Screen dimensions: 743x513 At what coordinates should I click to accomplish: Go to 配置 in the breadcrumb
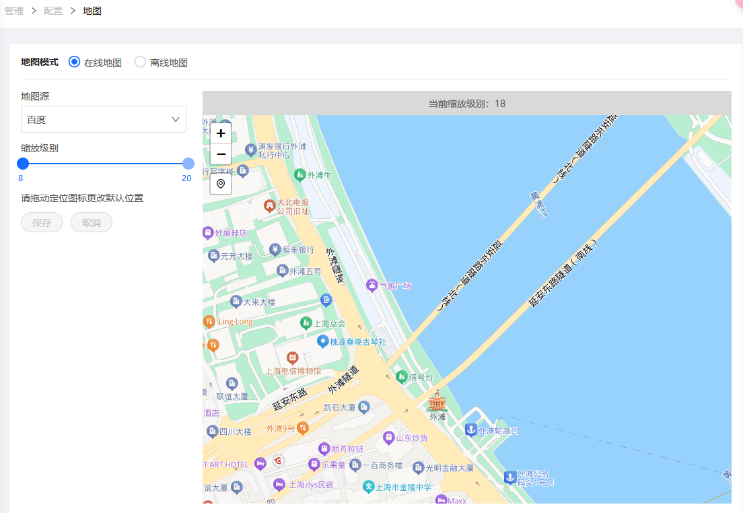tap(53, 11)
